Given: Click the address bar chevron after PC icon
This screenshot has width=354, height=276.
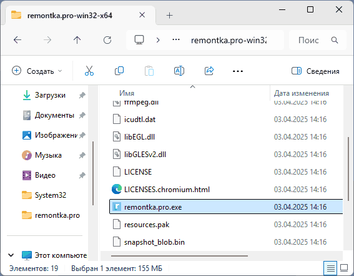Looking at the screenshot, I should 158,40.
